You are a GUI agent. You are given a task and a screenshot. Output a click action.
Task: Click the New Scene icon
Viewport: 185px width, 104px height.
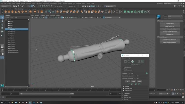[x=14, y=6]
